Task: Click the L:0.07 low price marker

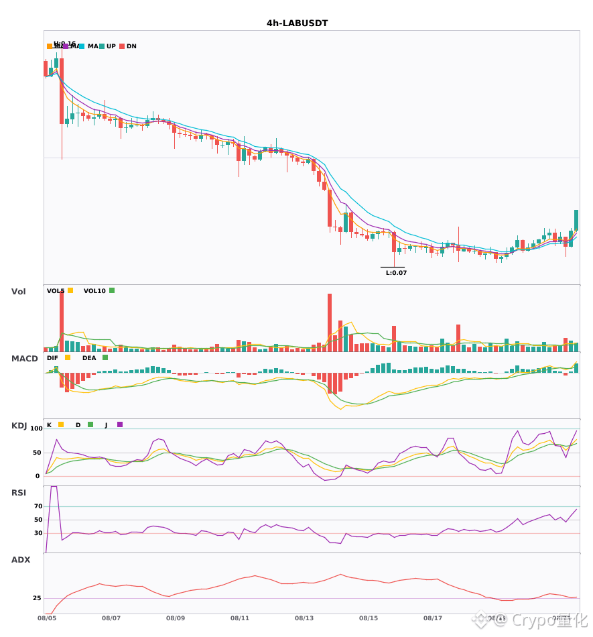Action: click(x=396, y=273)
